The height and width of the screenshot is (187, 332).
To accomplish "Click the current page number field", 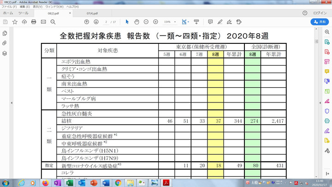I will (x=107, y=22).
